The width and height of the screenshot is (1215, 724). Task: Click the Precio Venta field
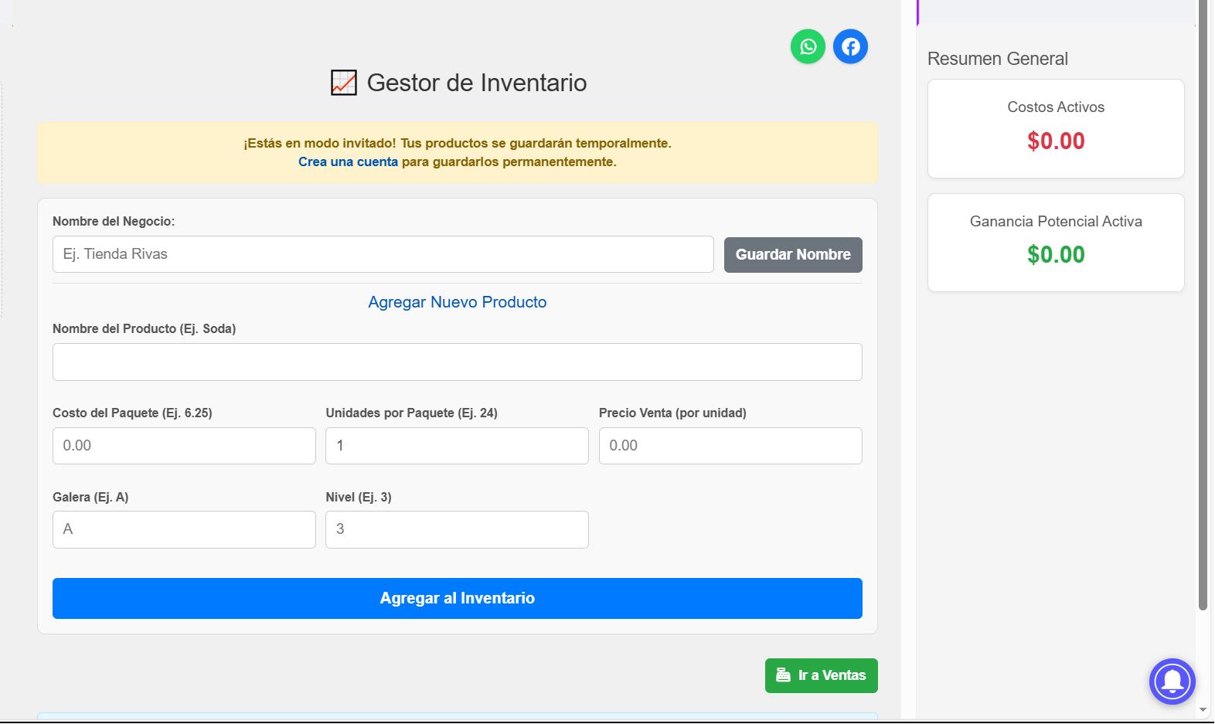point(730,446)
